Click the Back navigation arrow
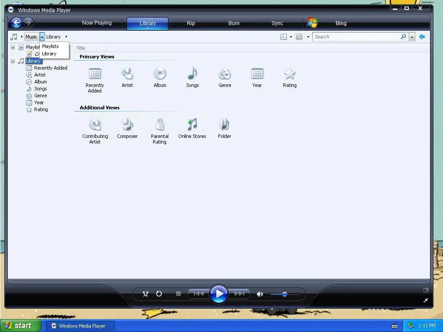This screenshot has width=443, height=332. click(x=16, y=22)
